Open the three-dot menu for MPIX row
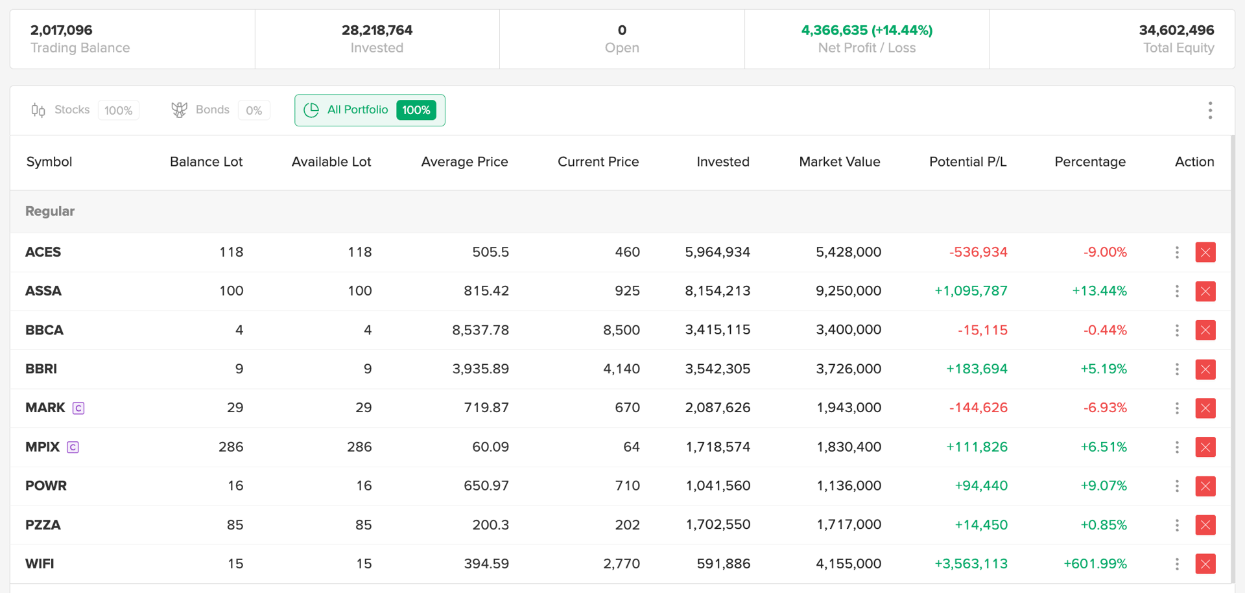1245x593 pixels. pos(1177,447)
